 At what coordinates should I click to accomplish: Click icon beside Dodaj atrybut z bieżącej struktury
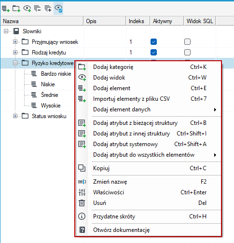click(82, 123)
